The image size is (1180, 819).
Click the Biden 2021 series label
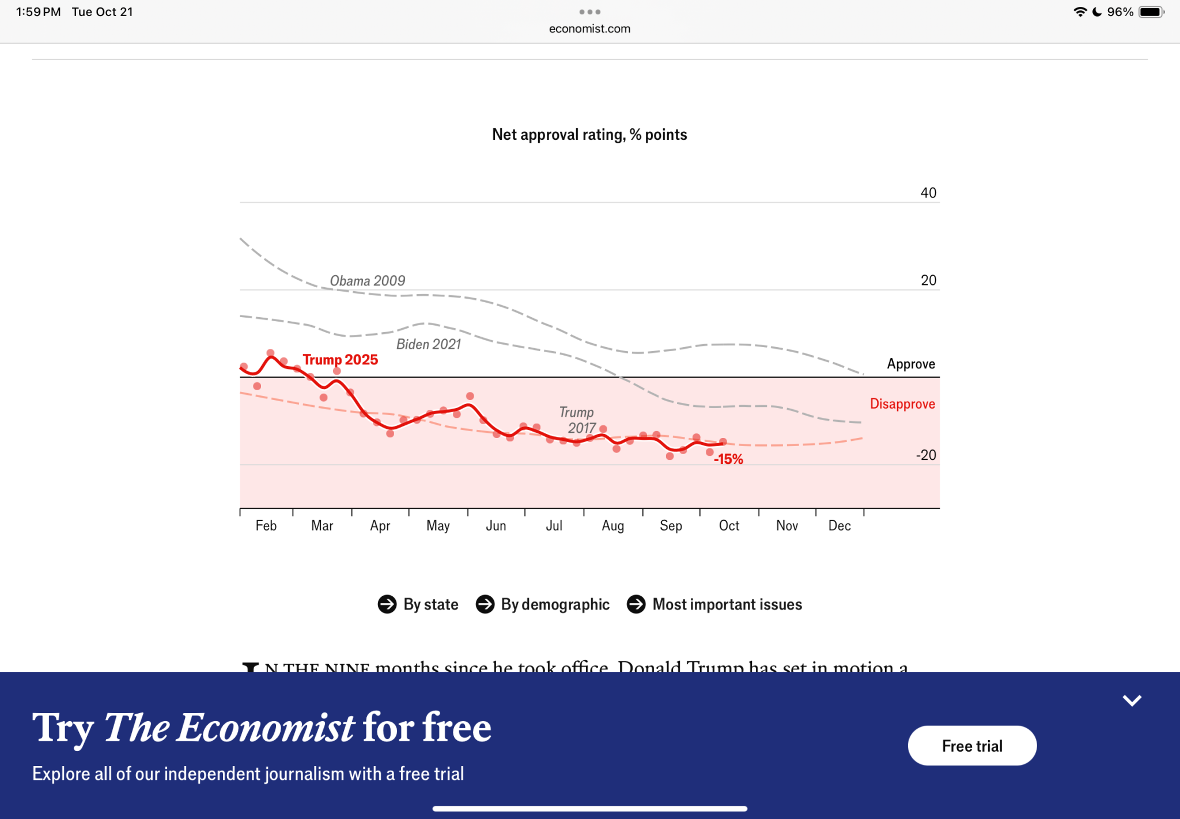[429, 344]
